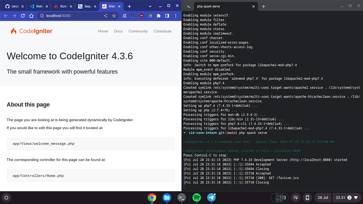Open the Docs link on the page
Screen dimensions: 363x204
click(118, 31)
